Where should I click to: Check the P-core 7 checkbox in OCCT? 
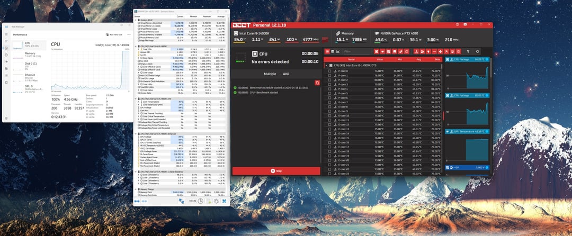pos(330,102)
